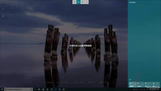Click the screen snip tile marked by the red arrow
This screenshot has height=91, width=161.
(x=133, y=85)
